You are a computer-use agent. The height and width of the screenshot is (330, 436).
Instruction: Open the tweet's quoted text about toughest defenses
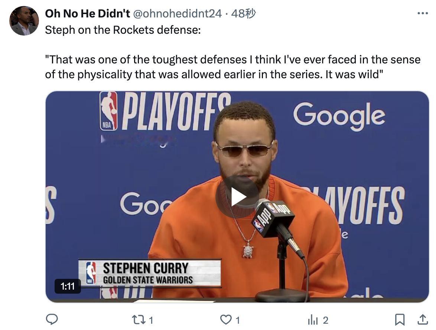tap(233, 67)
